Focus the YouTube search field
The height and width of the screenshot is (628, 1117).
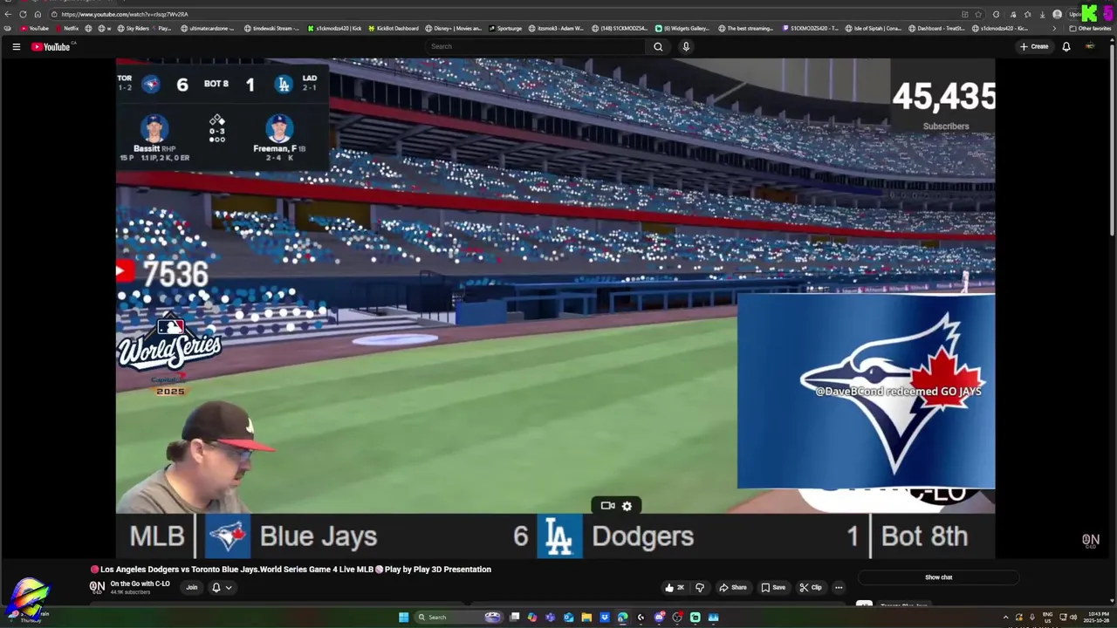536,46
